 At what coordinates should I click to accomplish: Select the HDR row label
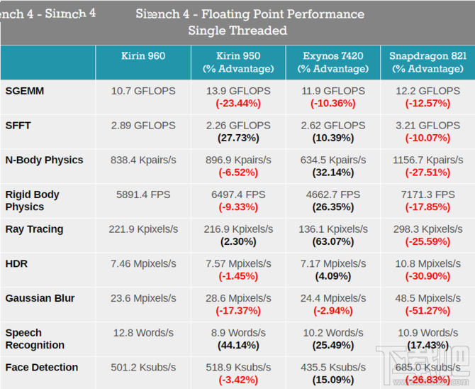[x=16, y=263]
